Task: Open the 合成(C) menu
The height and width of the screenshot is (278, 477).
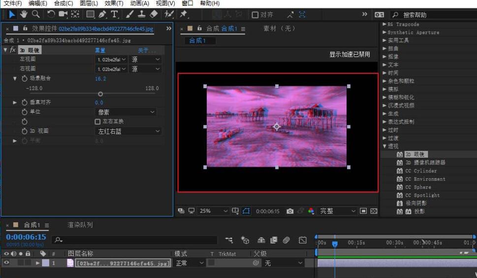Action: (x=64, y=3)
